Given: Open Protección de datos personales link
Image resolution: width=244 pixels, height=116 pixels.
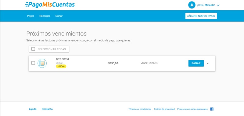Looking at the screenshot, I should pos(192,109).
